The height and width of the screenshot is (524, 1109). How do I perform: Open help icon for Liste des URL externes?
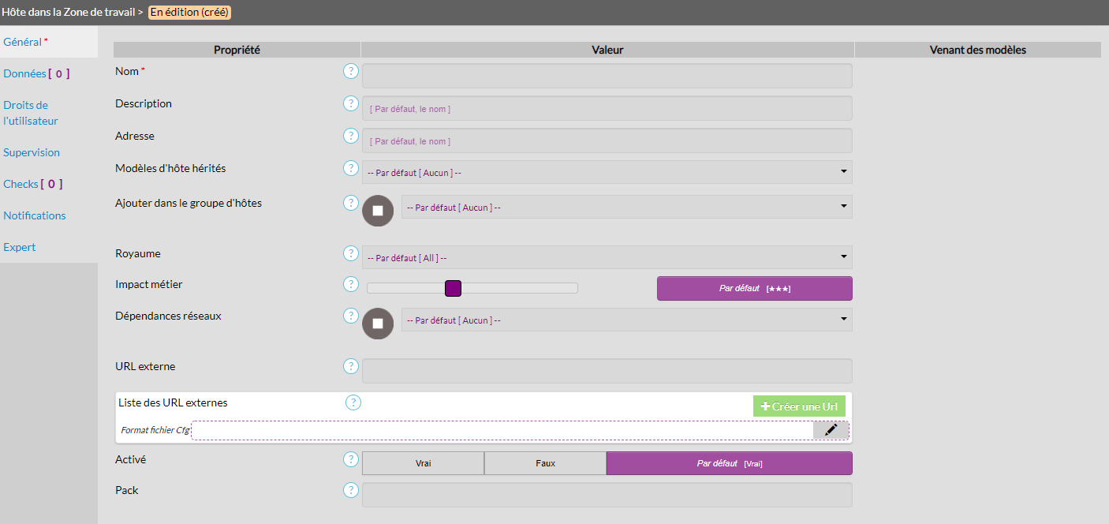coord(353,402)
